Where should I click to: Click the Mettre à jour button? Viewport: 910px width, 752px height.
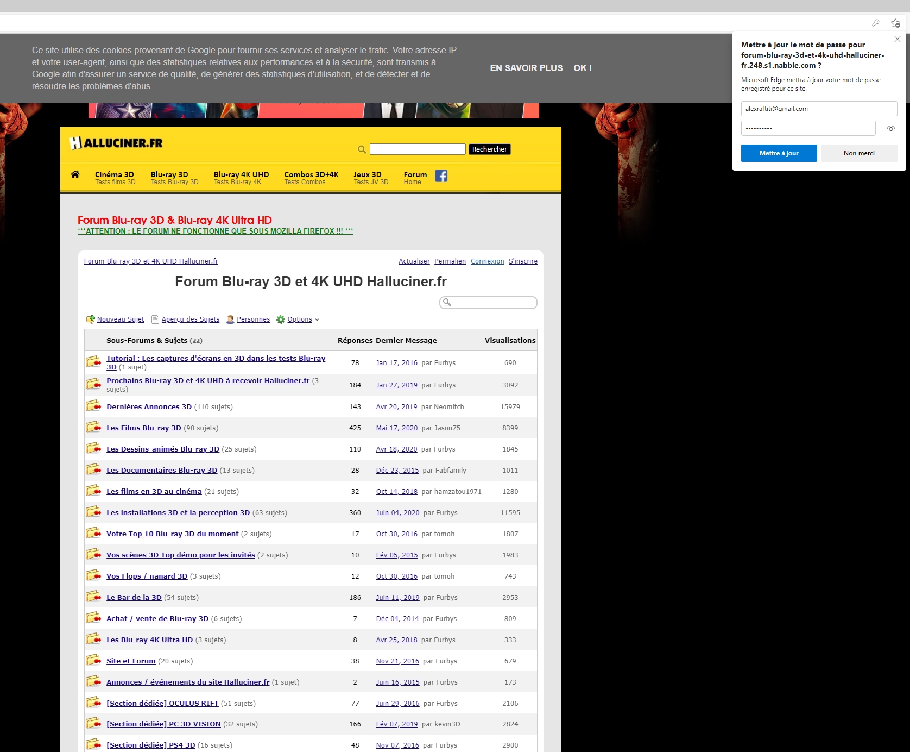click(779, 153)
